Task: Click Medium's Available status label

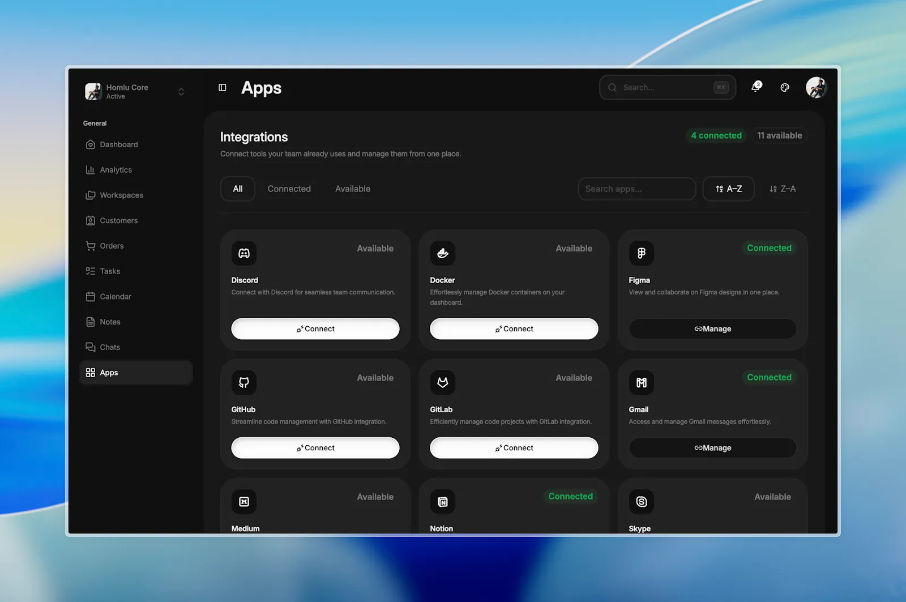Action: 375,497
